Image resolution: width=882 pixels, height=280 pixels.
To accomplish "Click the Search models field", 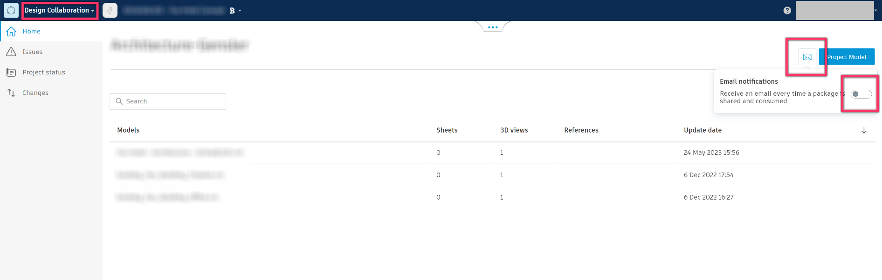I will tap(168, 101).
